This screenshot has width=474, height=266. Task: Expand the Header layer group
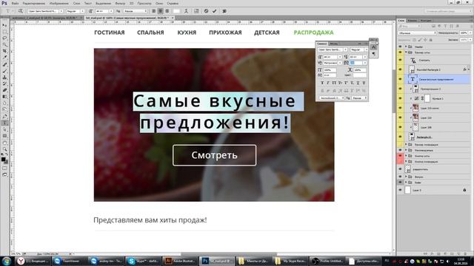406,47
